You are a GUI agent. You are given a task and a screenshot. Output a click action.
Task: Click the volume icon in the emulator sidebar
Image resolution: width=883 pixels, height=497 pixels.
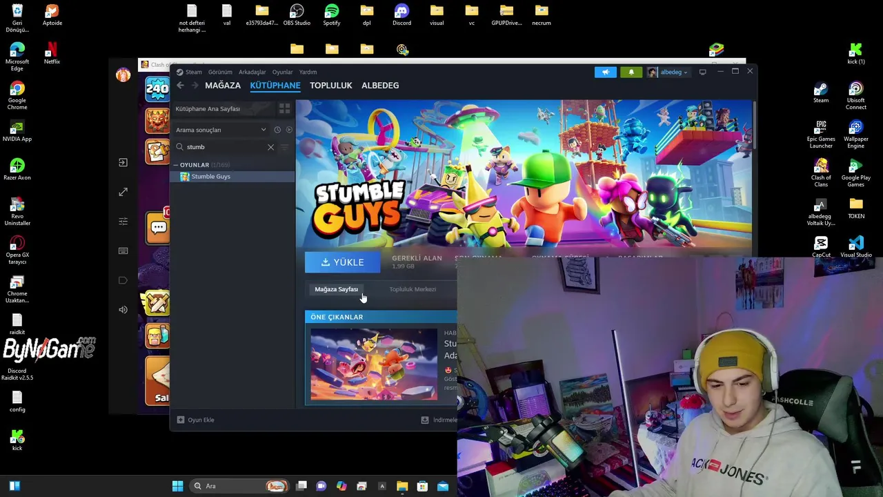(x=123, y=310)
